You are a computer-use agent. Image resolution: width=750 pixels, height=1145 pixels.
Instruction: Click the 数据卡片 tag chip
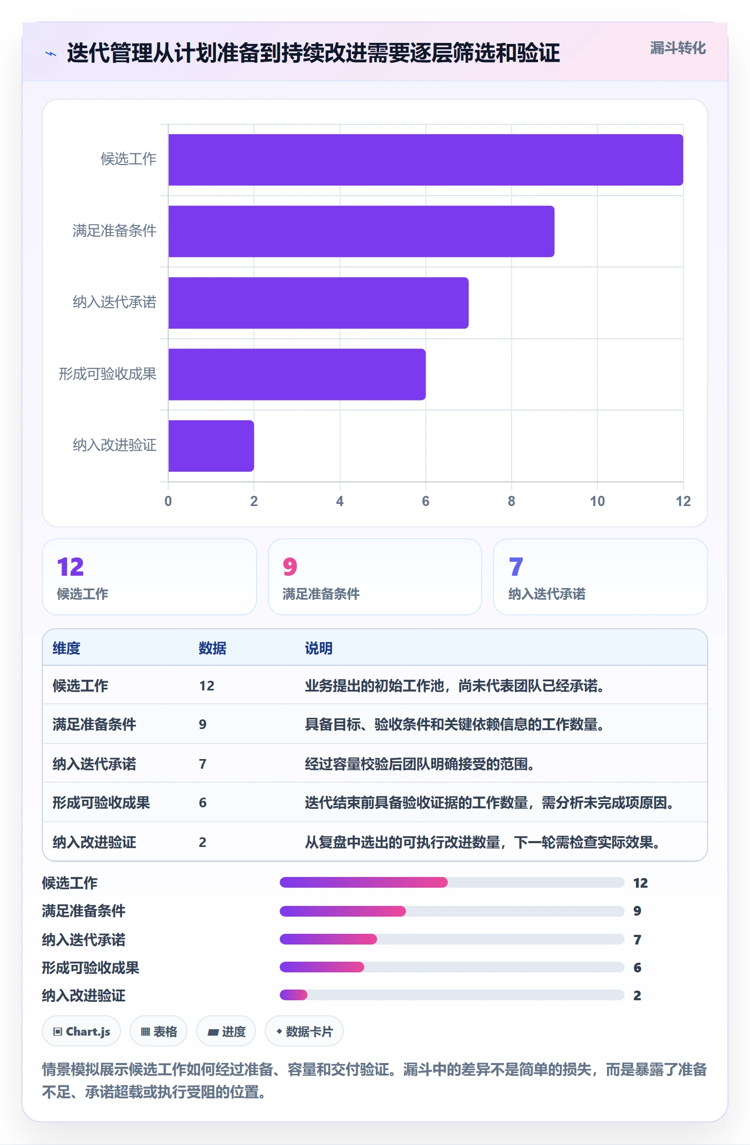point(304,1031)
